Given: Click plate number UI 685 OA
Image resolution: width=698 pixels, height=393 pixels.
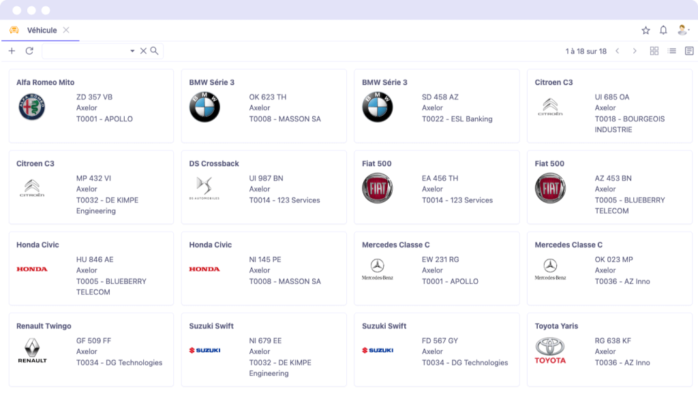Looking at the screenshot, I should tap(612, 97).
